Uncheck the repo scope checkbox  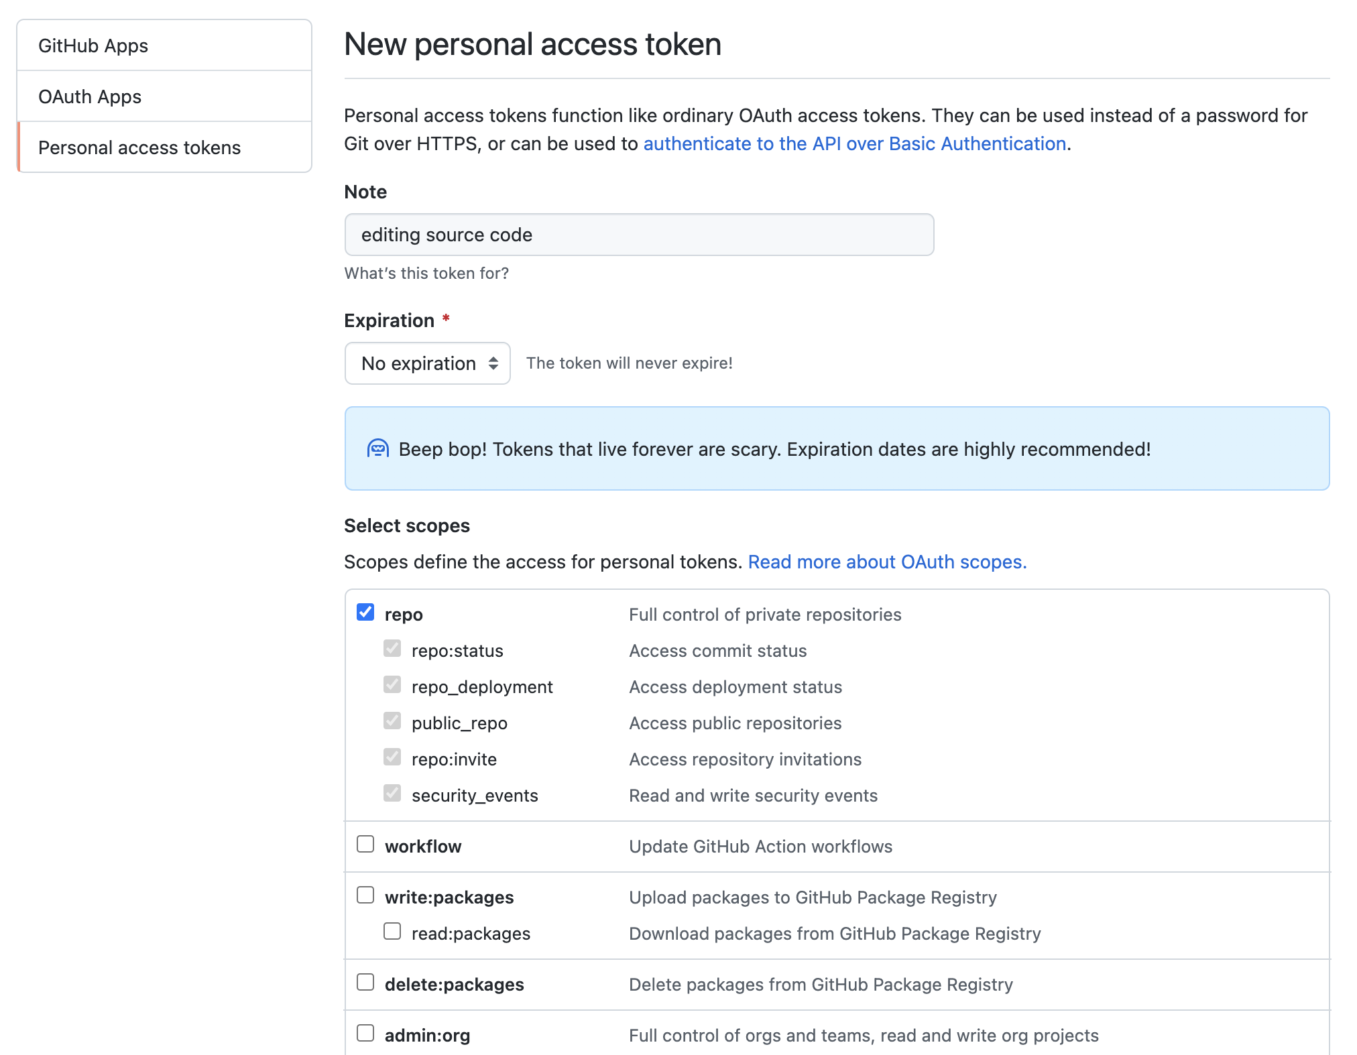click(x=365, y=612)
